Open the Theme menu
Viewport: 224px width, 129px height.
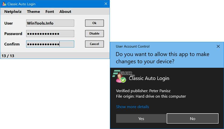coord(33,11)
